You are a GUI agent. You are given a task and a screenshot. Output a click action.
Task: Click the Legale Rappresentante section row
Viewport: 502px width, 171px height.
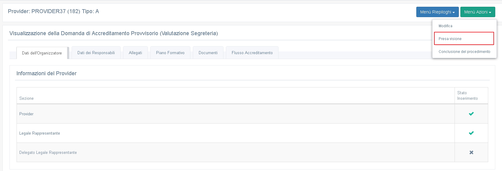coord(252,133)
